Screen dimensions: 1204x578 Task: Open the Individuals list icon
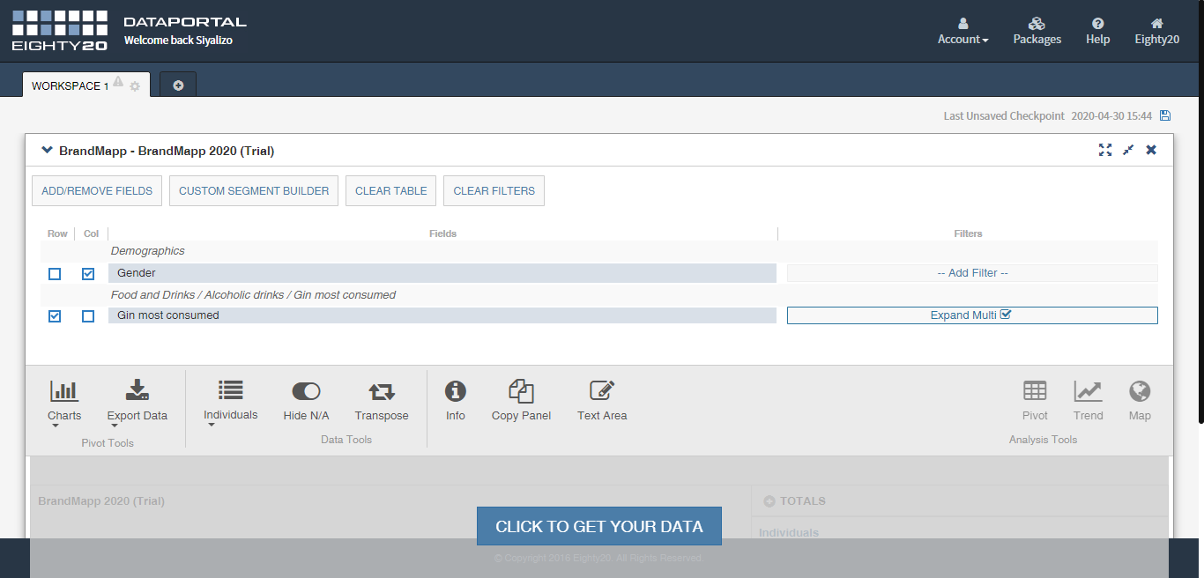tap(231, 389)
